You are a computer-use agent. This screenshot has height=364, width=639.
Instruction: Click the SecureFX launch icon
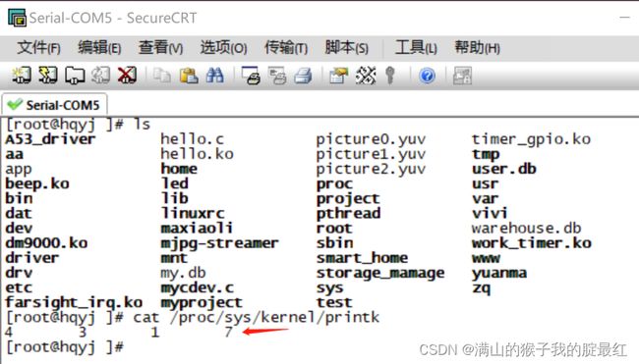point(463,76)
